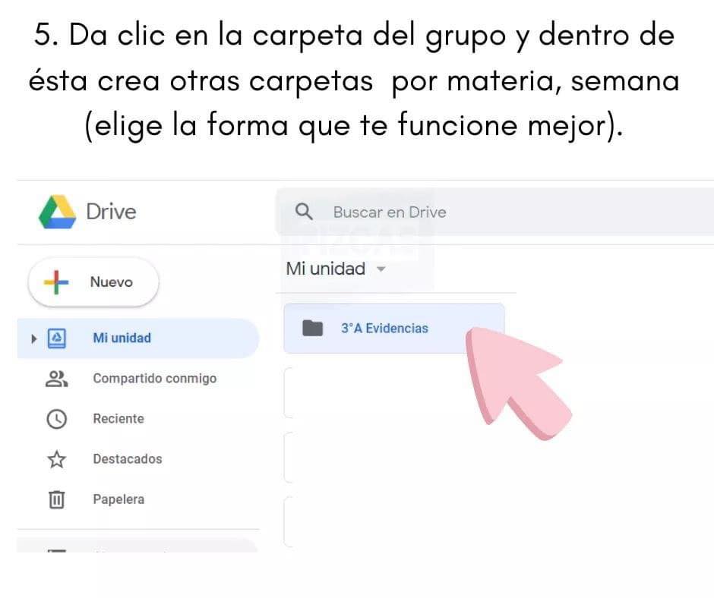Click the Papelera trash can icon
Screen dimensions: 714x598
click(57, 499)
